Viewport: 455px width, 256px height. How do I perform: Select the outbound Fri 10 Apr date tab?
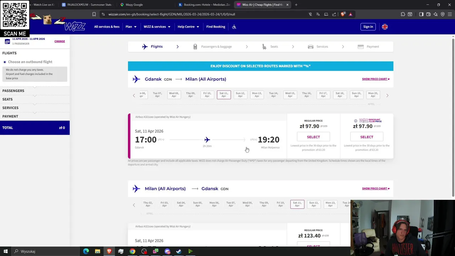coord(207,95)
